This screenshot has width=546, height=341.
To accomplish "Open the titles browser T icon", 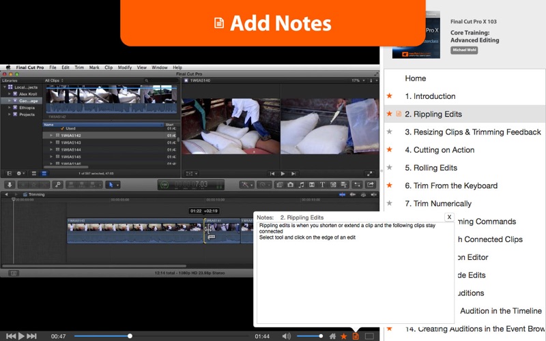I will (322, 185).
